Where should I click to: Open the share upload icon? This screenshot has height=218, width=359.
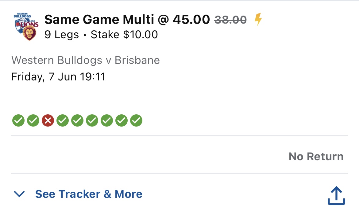[336, 196]
